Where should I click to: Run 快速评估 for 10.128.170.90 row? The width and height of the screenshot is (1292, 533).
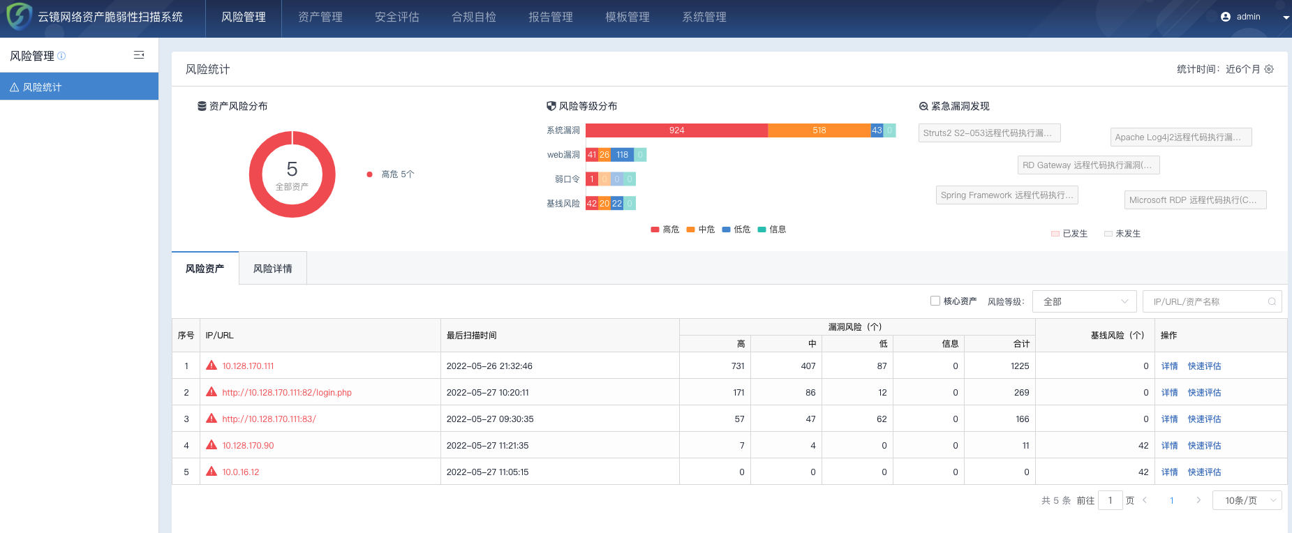(x=1205, y=446)
